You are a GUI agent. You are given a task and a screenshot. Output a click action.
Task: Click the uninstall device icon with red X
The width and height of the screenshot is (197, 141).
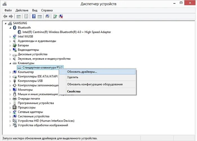[61, 16]
